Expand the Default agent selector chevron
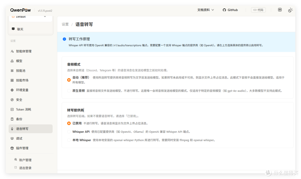This screenshot has width=301, height=179. click(45, 17)
